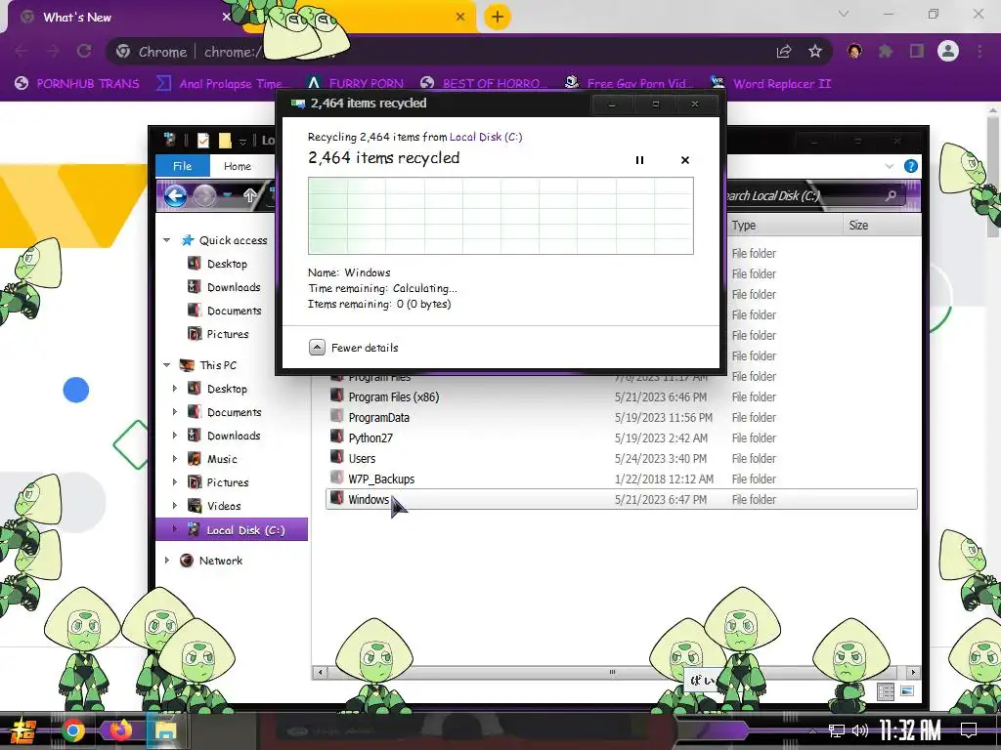The width and height of the screenshot is (1001, 750).
Task: Click the Windows folder icon
Action: 336,498
